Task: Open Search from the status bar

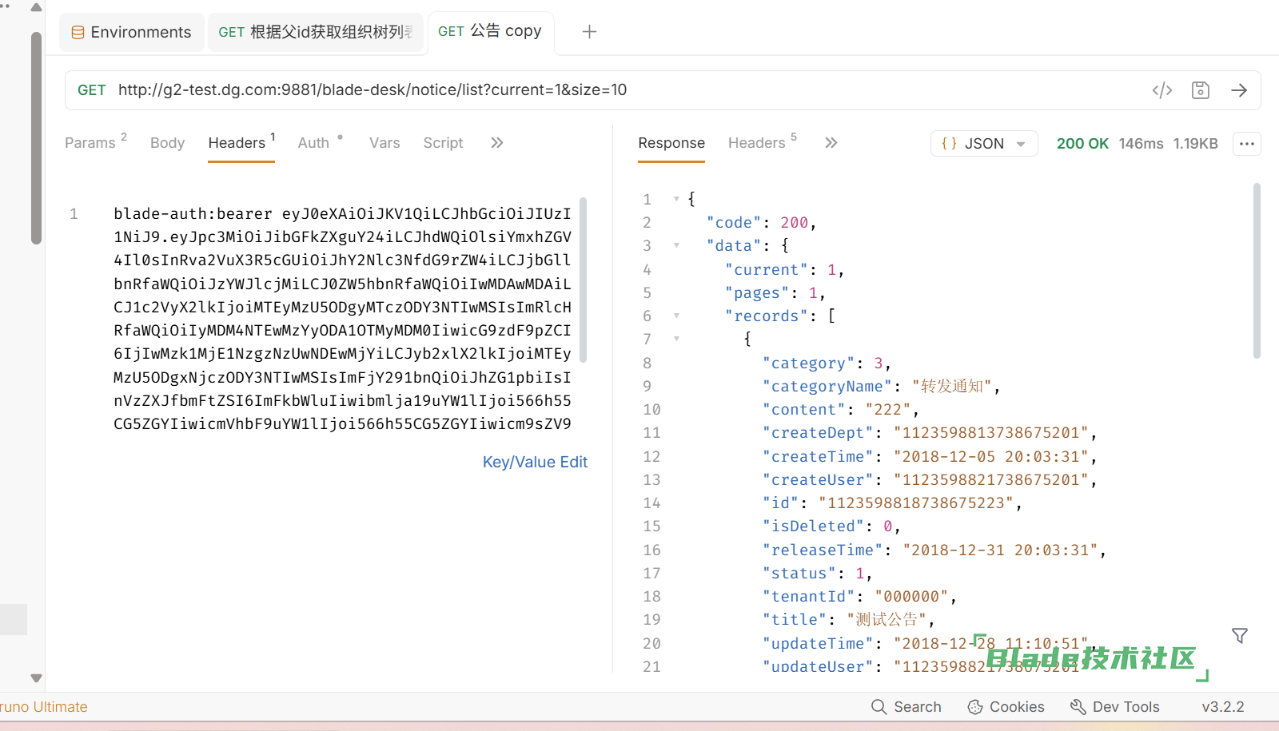Action: click(906, 707)
